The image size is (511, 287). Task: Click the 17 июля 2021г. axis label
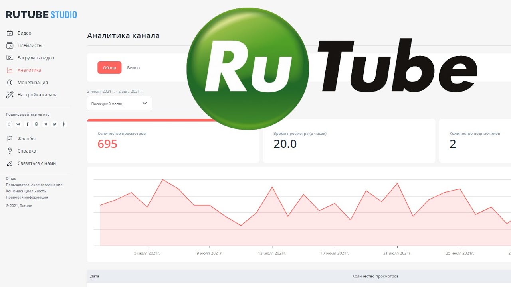tap(335, 253)
